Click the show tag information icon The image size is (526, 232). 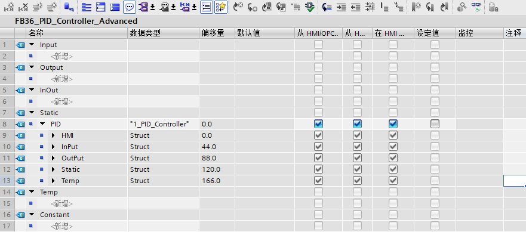(164, 7)
